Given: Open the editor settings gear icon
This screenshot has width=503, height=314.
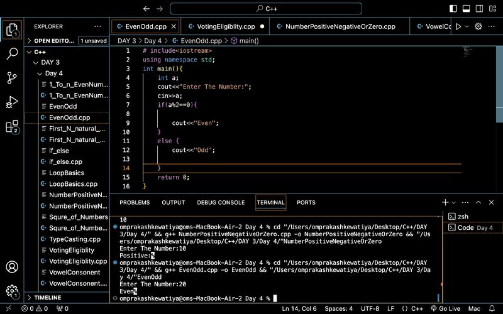Looking at the screenshot, I should click(x=478, y=26).
